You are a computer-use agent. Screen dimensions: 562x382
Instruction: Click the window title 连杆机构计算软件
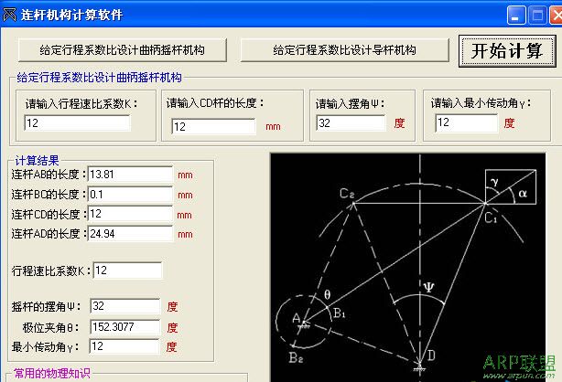pyautogui.click(x=71, y=15)
